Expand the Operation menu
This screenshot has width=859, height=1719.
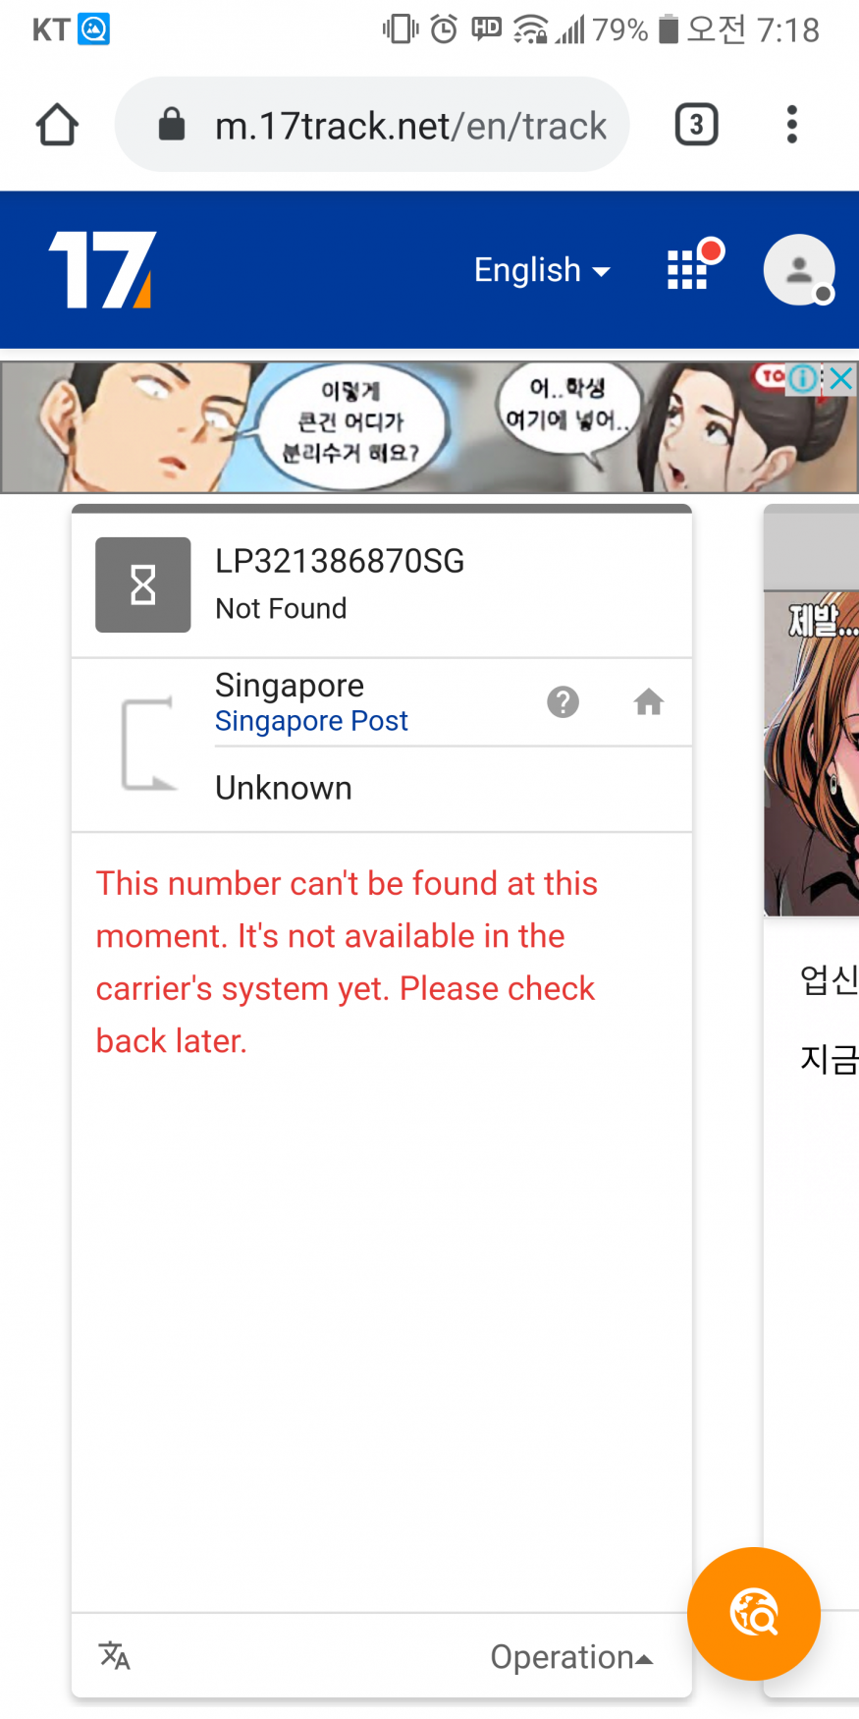coord(571,1657)
